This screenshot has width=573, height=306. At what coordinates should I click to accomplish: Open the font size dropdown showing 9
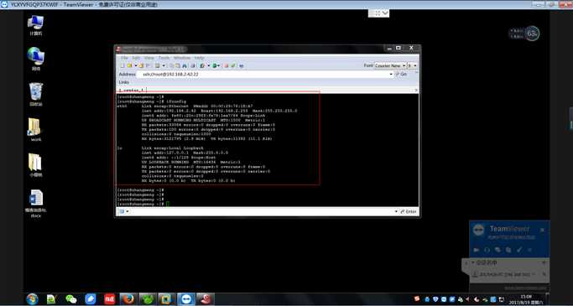click(412, 65)
